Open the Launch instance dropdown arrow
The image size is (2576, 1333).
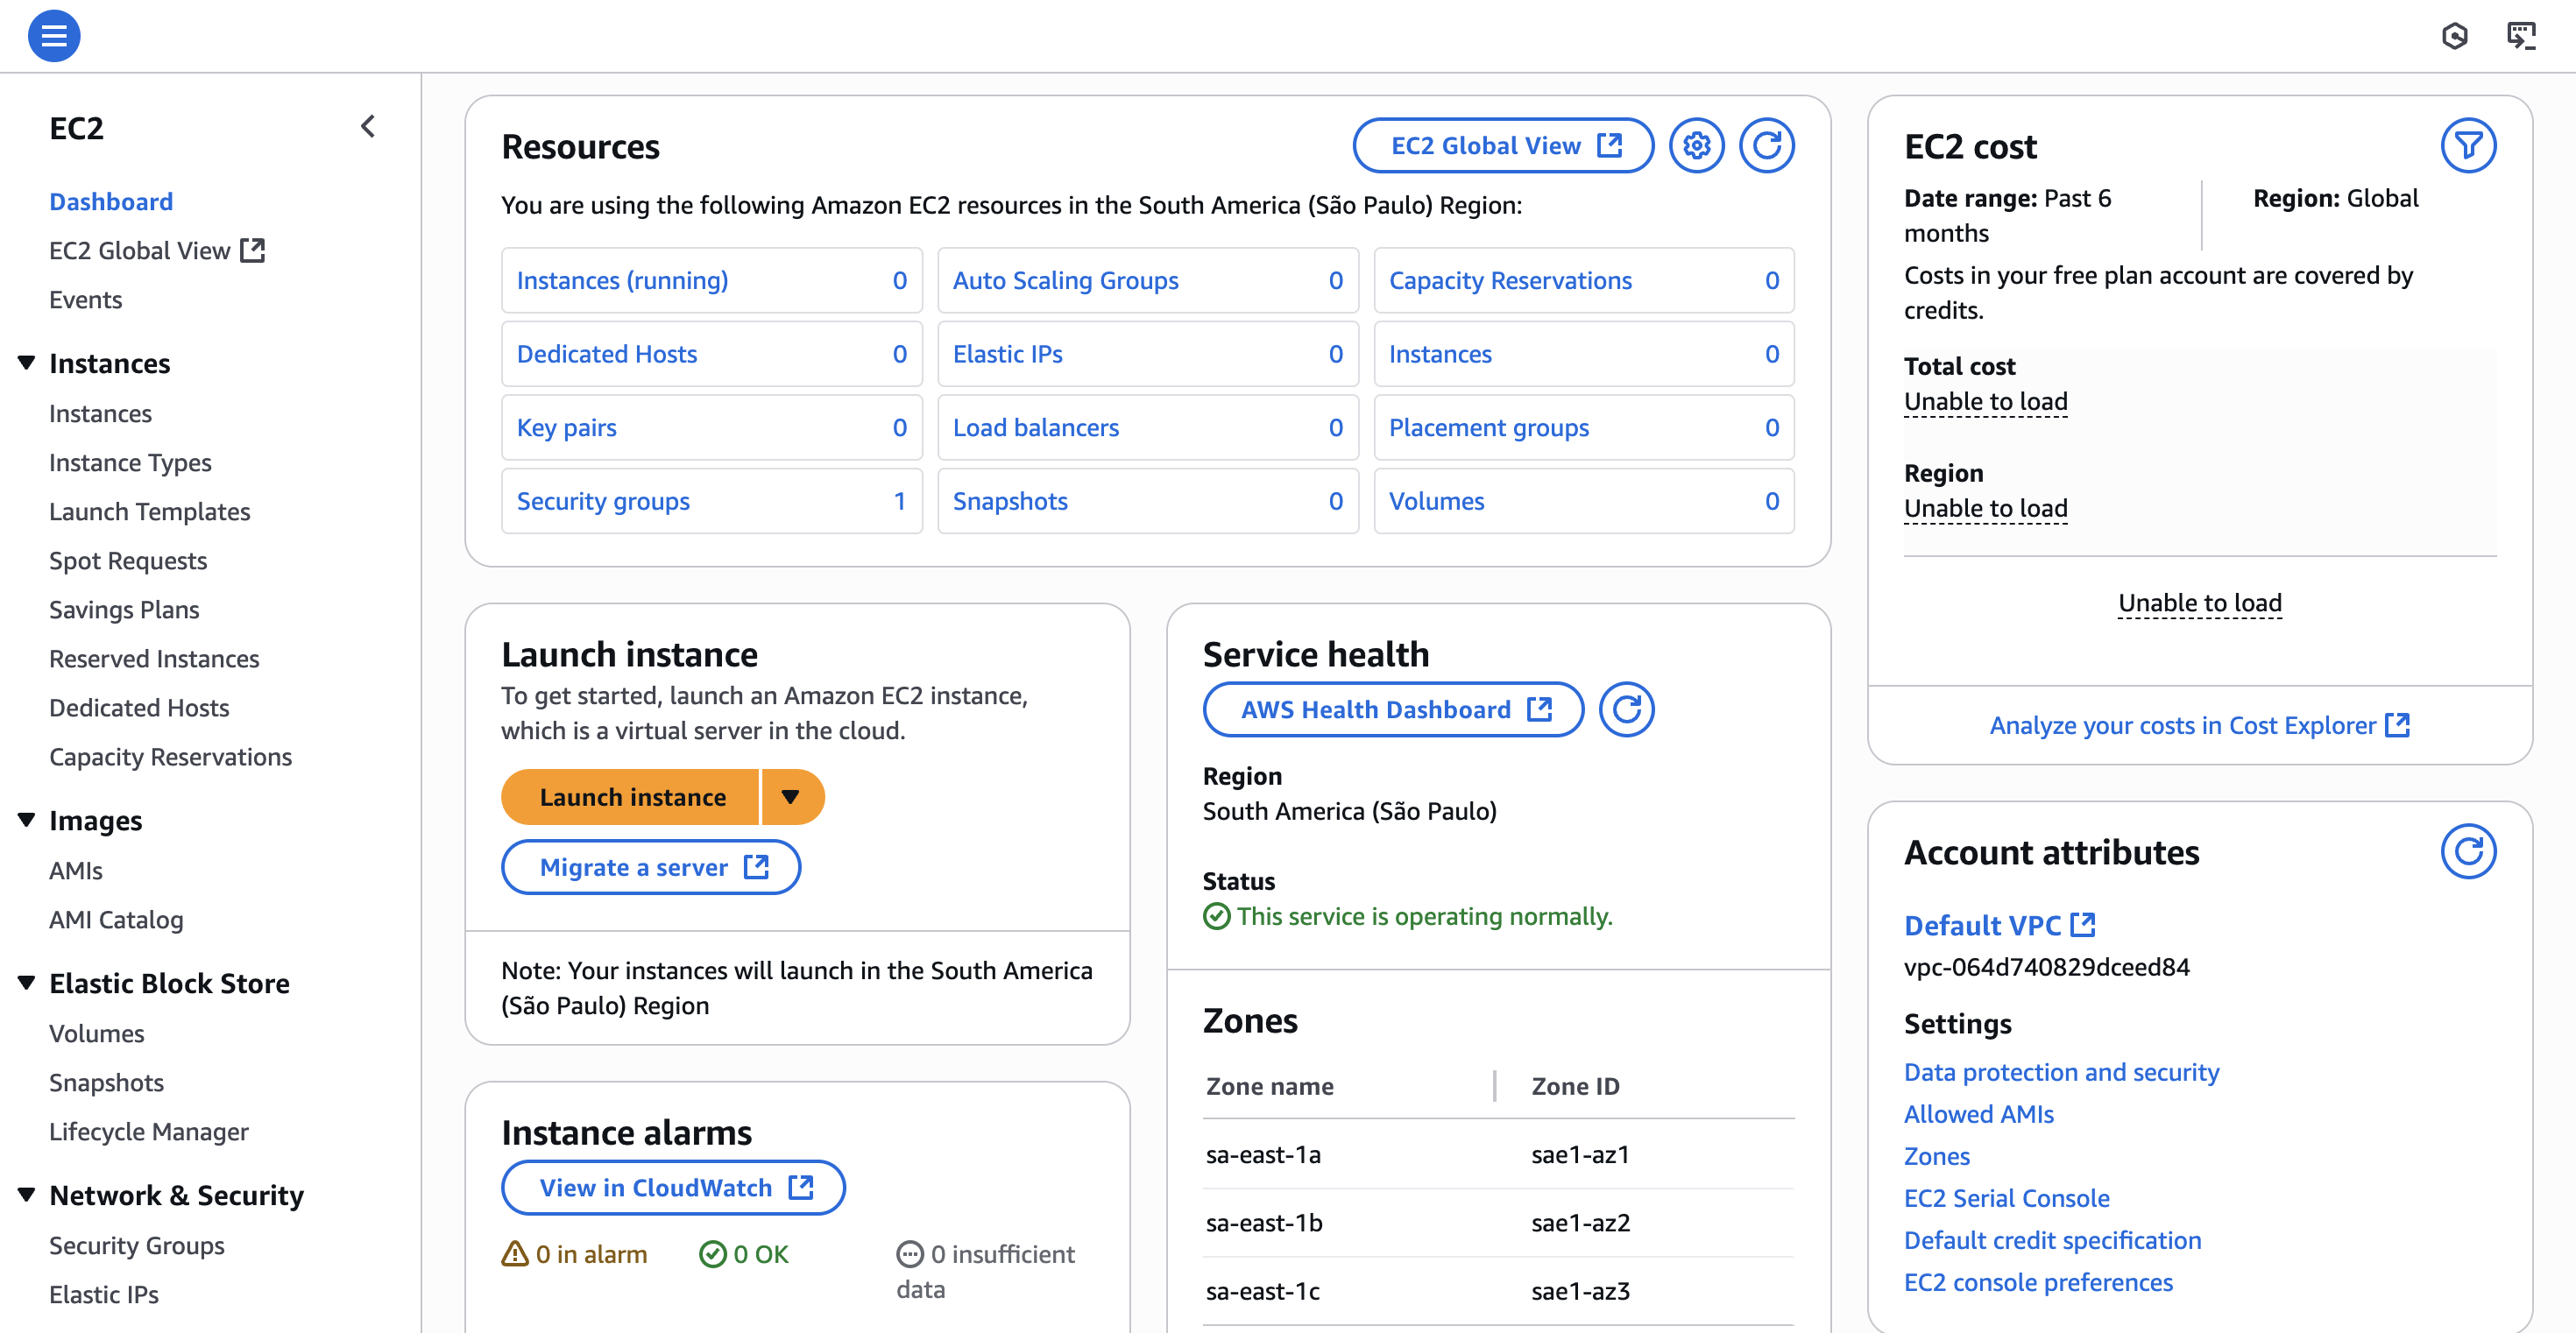[x=793, y=796]
